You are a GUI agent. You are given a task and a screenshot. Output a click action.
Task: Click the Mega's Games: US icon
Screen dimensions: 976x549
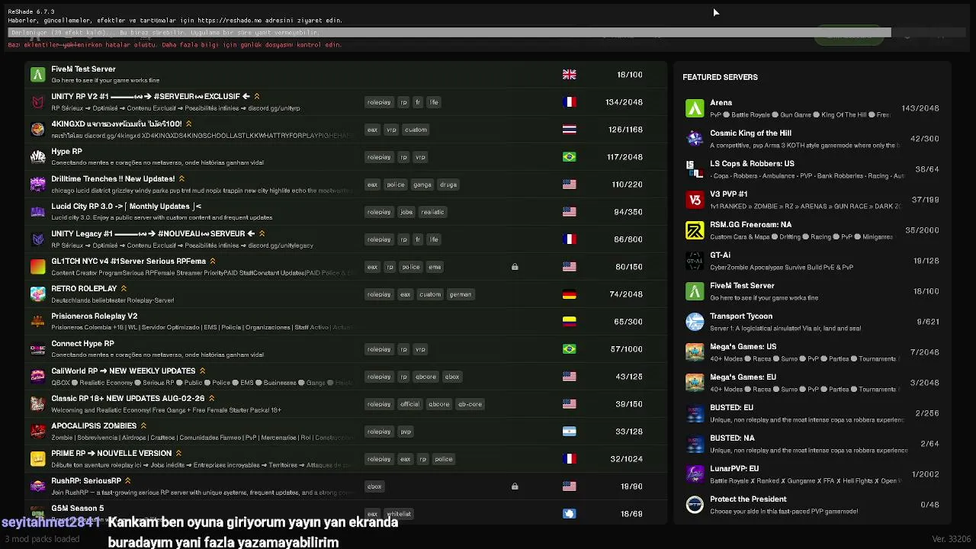coord(695,352)
